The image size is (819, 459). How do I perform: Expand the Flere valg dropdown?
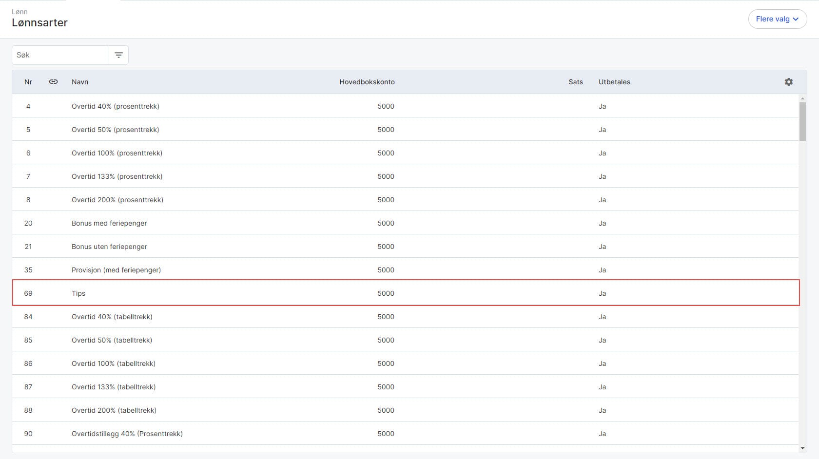(x=777, y=19)
